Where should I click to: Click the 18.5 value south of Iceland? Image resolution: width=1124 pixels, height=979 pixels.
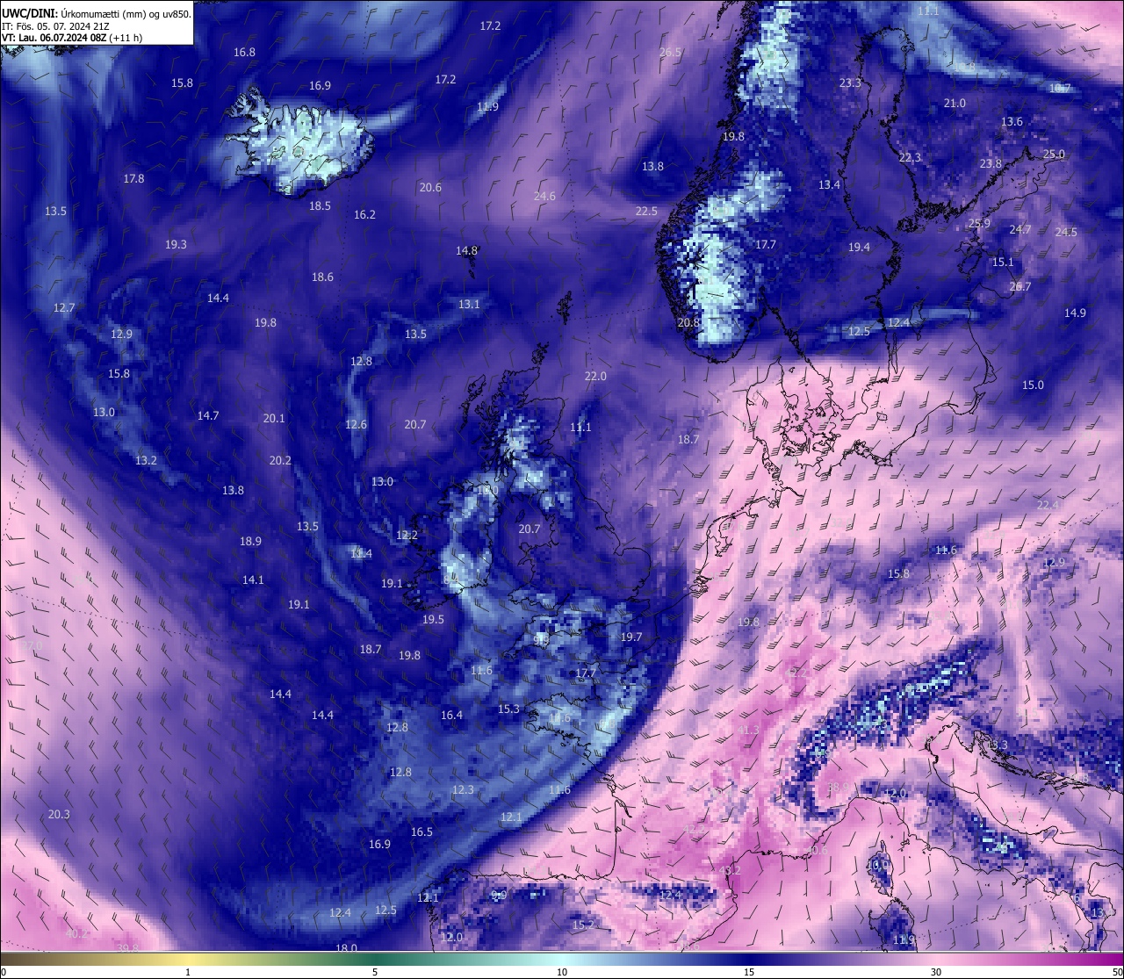320,206
